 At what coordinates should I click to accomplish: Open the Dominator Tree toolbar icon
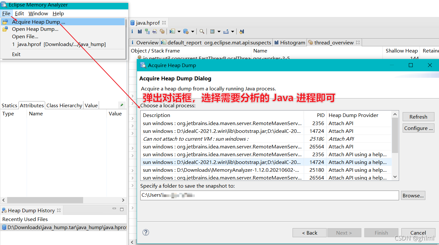[x=147, y=31]
